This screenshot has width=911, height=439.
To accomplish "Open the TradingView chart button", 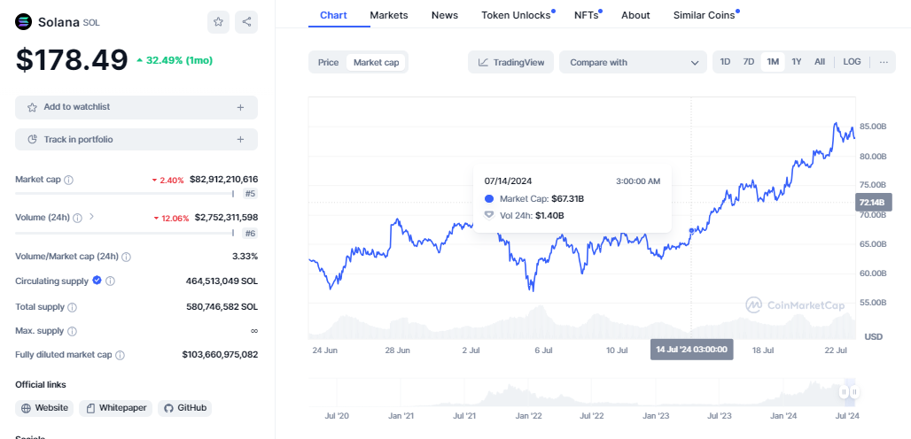I will tap(511, 62).
